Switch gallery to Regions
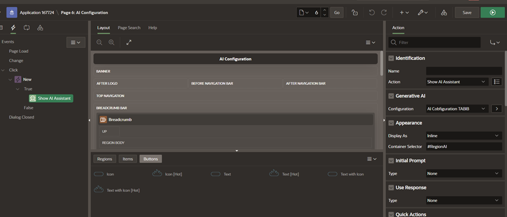Screen dimensions: 507x217 tap(104, 159)
